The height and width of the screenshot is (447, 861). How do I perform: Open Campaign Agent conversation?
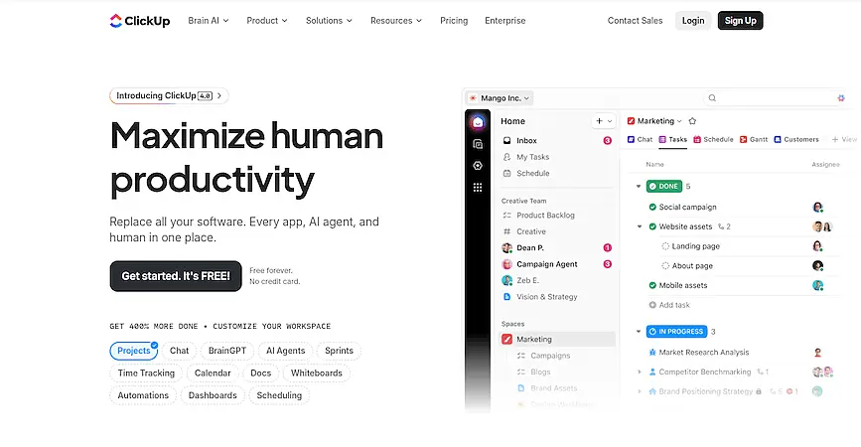(557, 264)
